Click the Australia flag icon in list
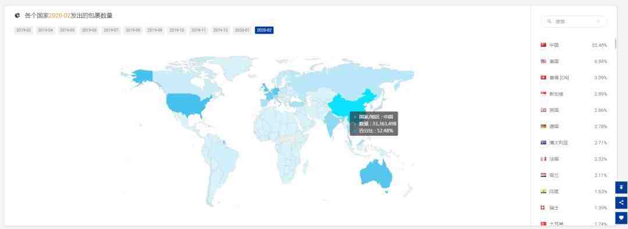This screenshot has height=229, width=628. coord(544,143)
